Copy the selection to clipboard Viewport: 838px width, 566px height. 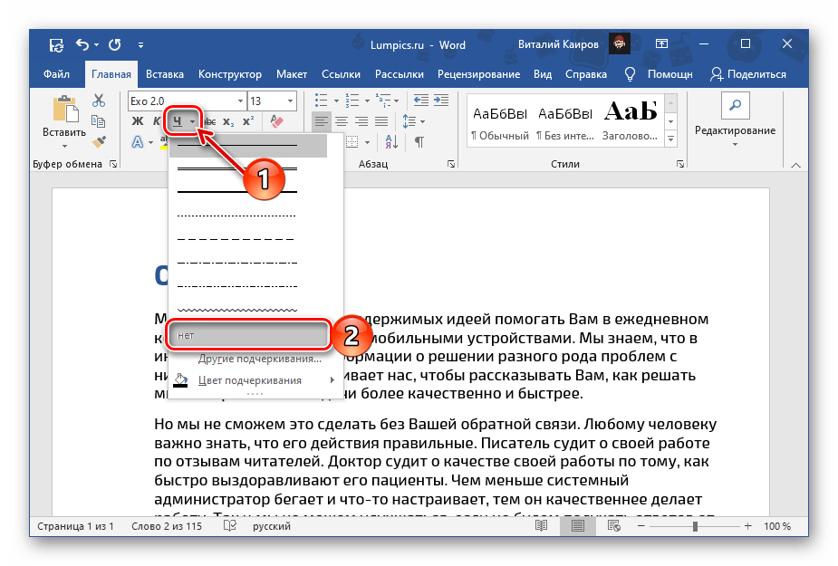[99, 121]
